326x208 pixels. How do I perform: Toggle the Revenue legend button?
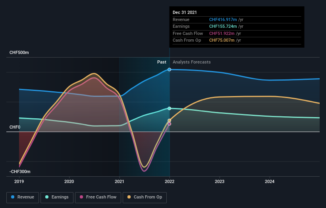click(x=23, y=197)
